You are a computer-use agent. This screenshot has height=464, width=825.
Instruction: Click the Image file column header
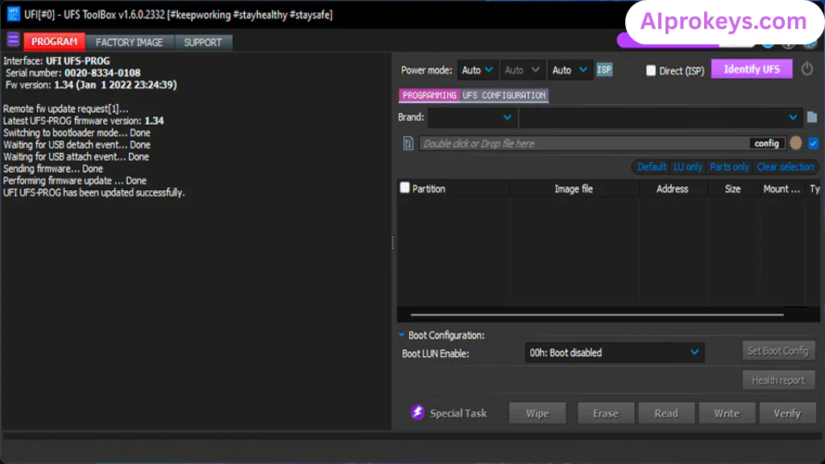click(x=574, y=188)
